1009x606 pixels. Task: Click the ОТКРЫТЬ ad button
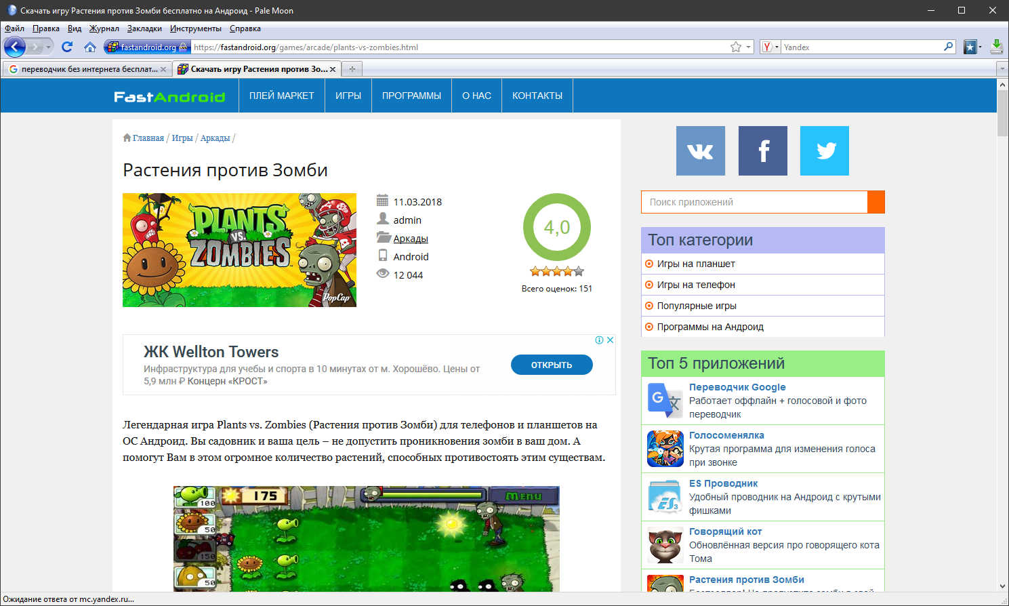click(x=552, y=365)
